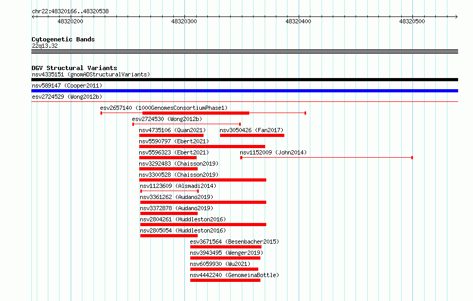Click the esv2657140 thick red bar
Screen dimensions: 473x301
pos(196,113)
